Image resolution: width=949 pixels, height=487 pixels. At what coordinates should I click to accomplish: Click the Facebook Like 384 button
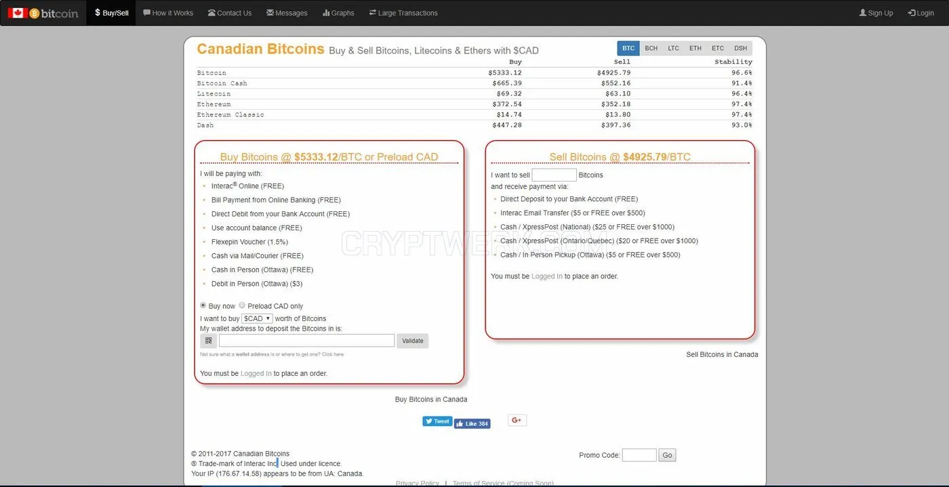[472, 423]
